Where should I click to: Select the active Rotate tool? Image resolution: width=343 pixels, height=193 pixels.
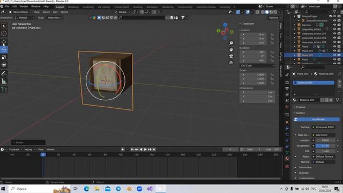click(x=4, y=50)
